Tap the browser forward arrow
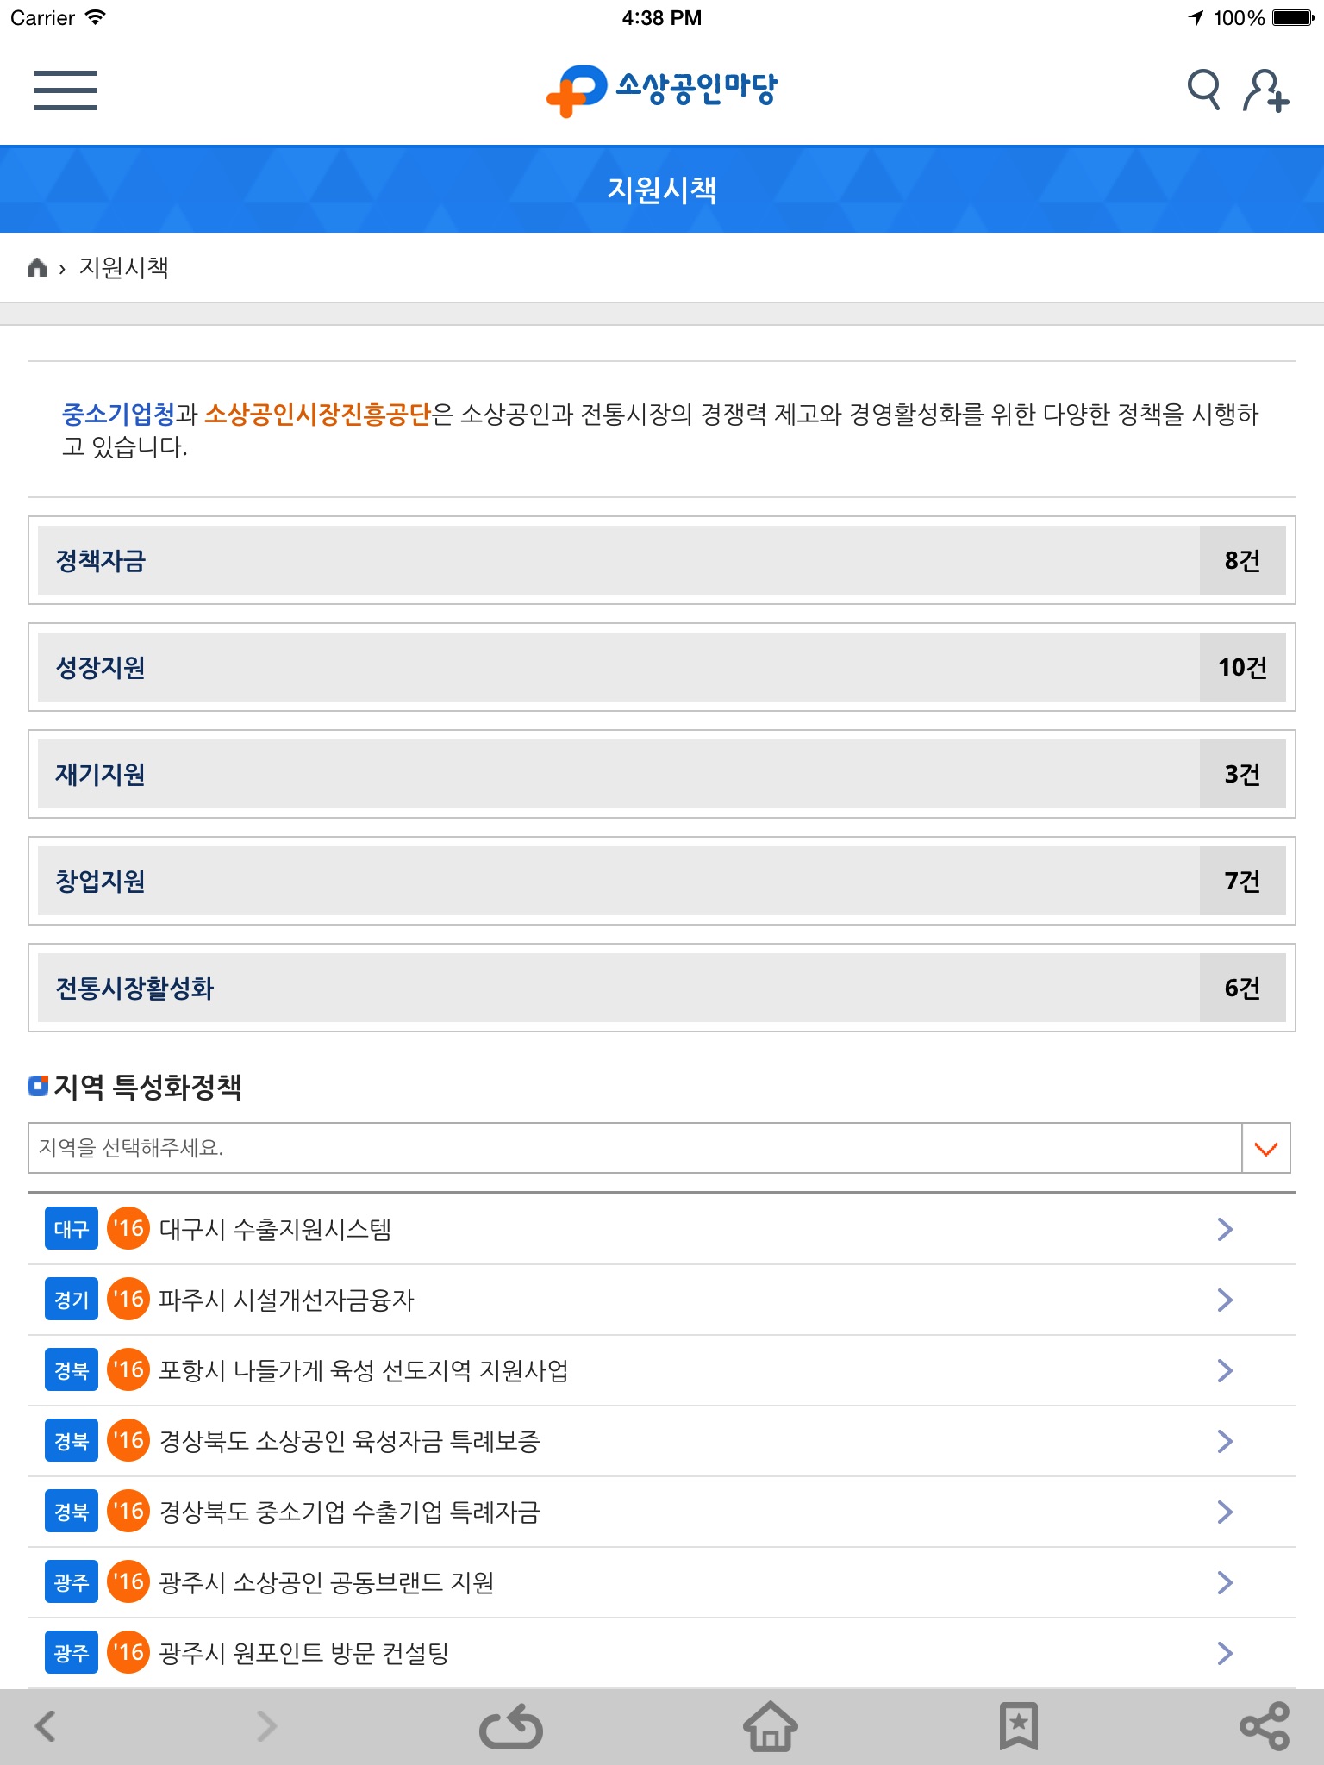This screenshot has width=1324, height=1765. pyautogui.click(x=267, y=1726)
